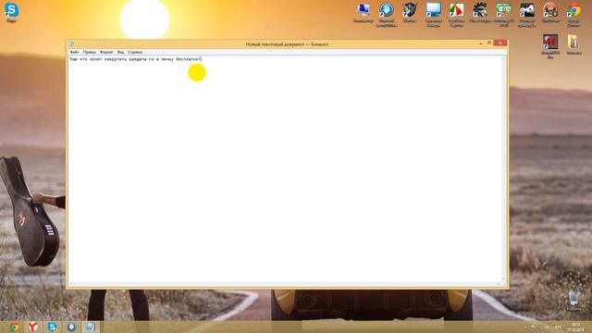Screen dimensions: 592x333
Task: Click the Notepad vertical scrollbar down arrow
Action: coord(503,279)
